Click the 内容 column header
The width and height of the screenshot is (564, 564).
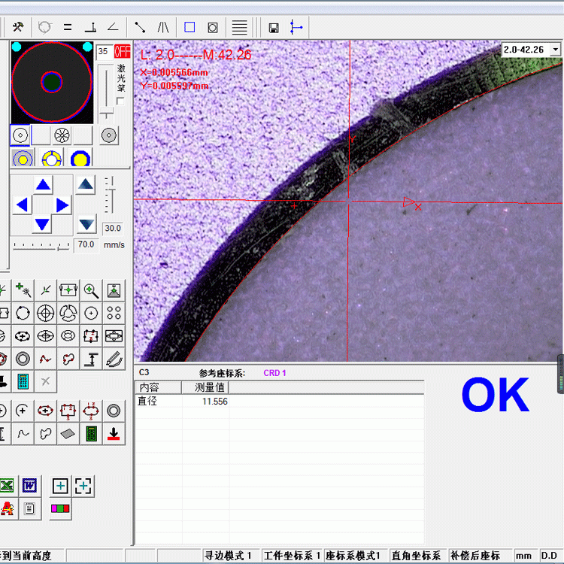(x=158, y=387)
